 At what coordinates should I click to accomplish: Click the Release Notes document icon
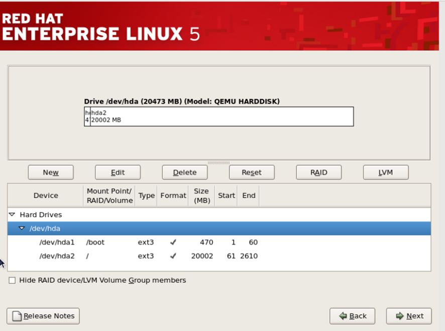[17, 316]
